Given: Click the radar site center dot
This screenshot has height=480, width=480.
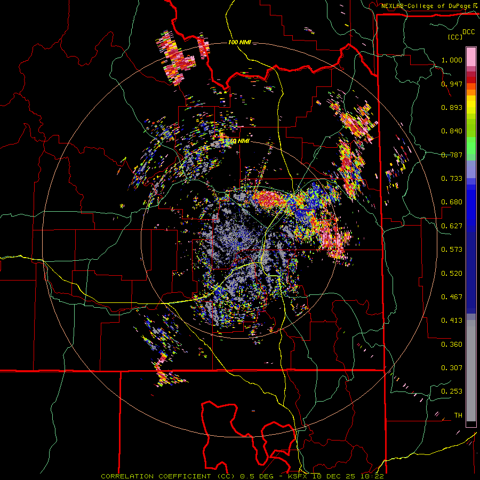Looking at the screenshot, I should (x=239, y=239).
